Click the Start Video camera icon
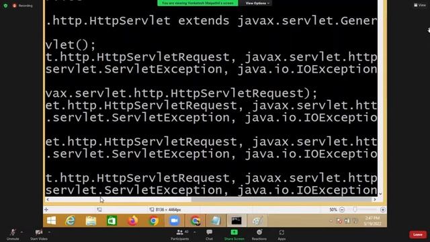This screenshot has width=430, height=242. coord(39,233)
